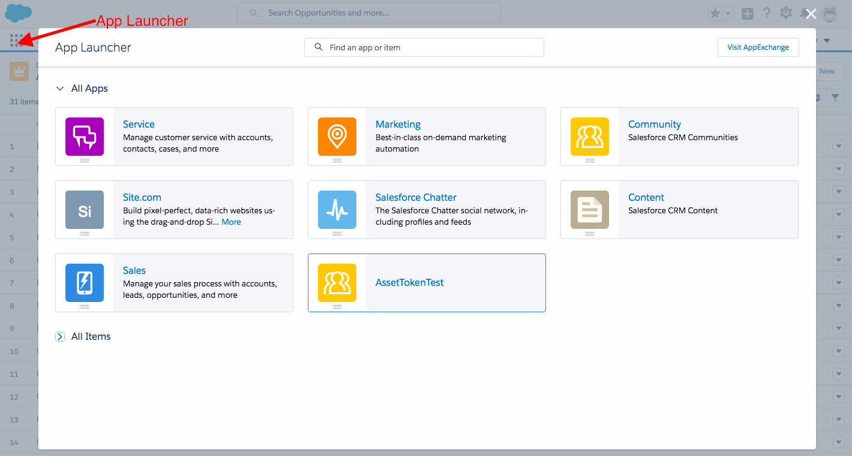Open row 12 actions dropdown in list
Screen dimensions: 852x456
(838, 397)
